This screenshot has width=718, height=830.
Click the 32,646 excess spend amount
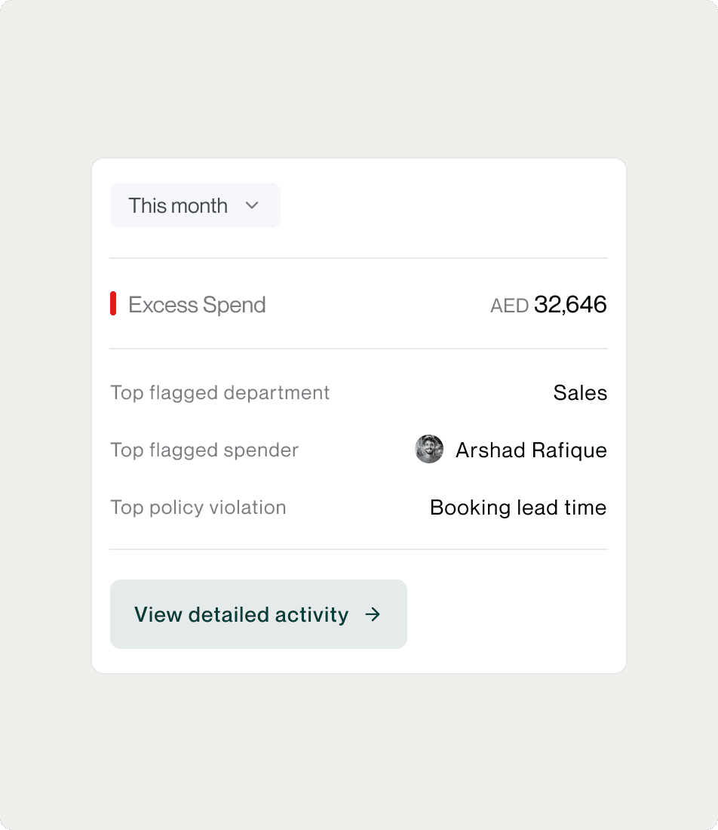pos(570,304)
